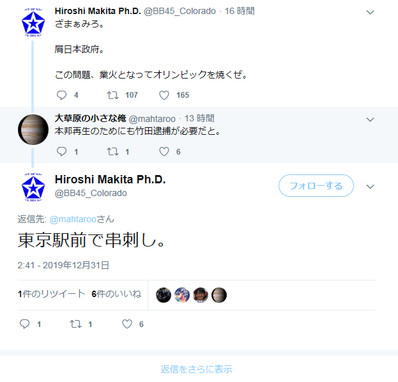Open the first tweet's chevron menu
This screenshot has height=382, width=398.
[x=371, y=12]
